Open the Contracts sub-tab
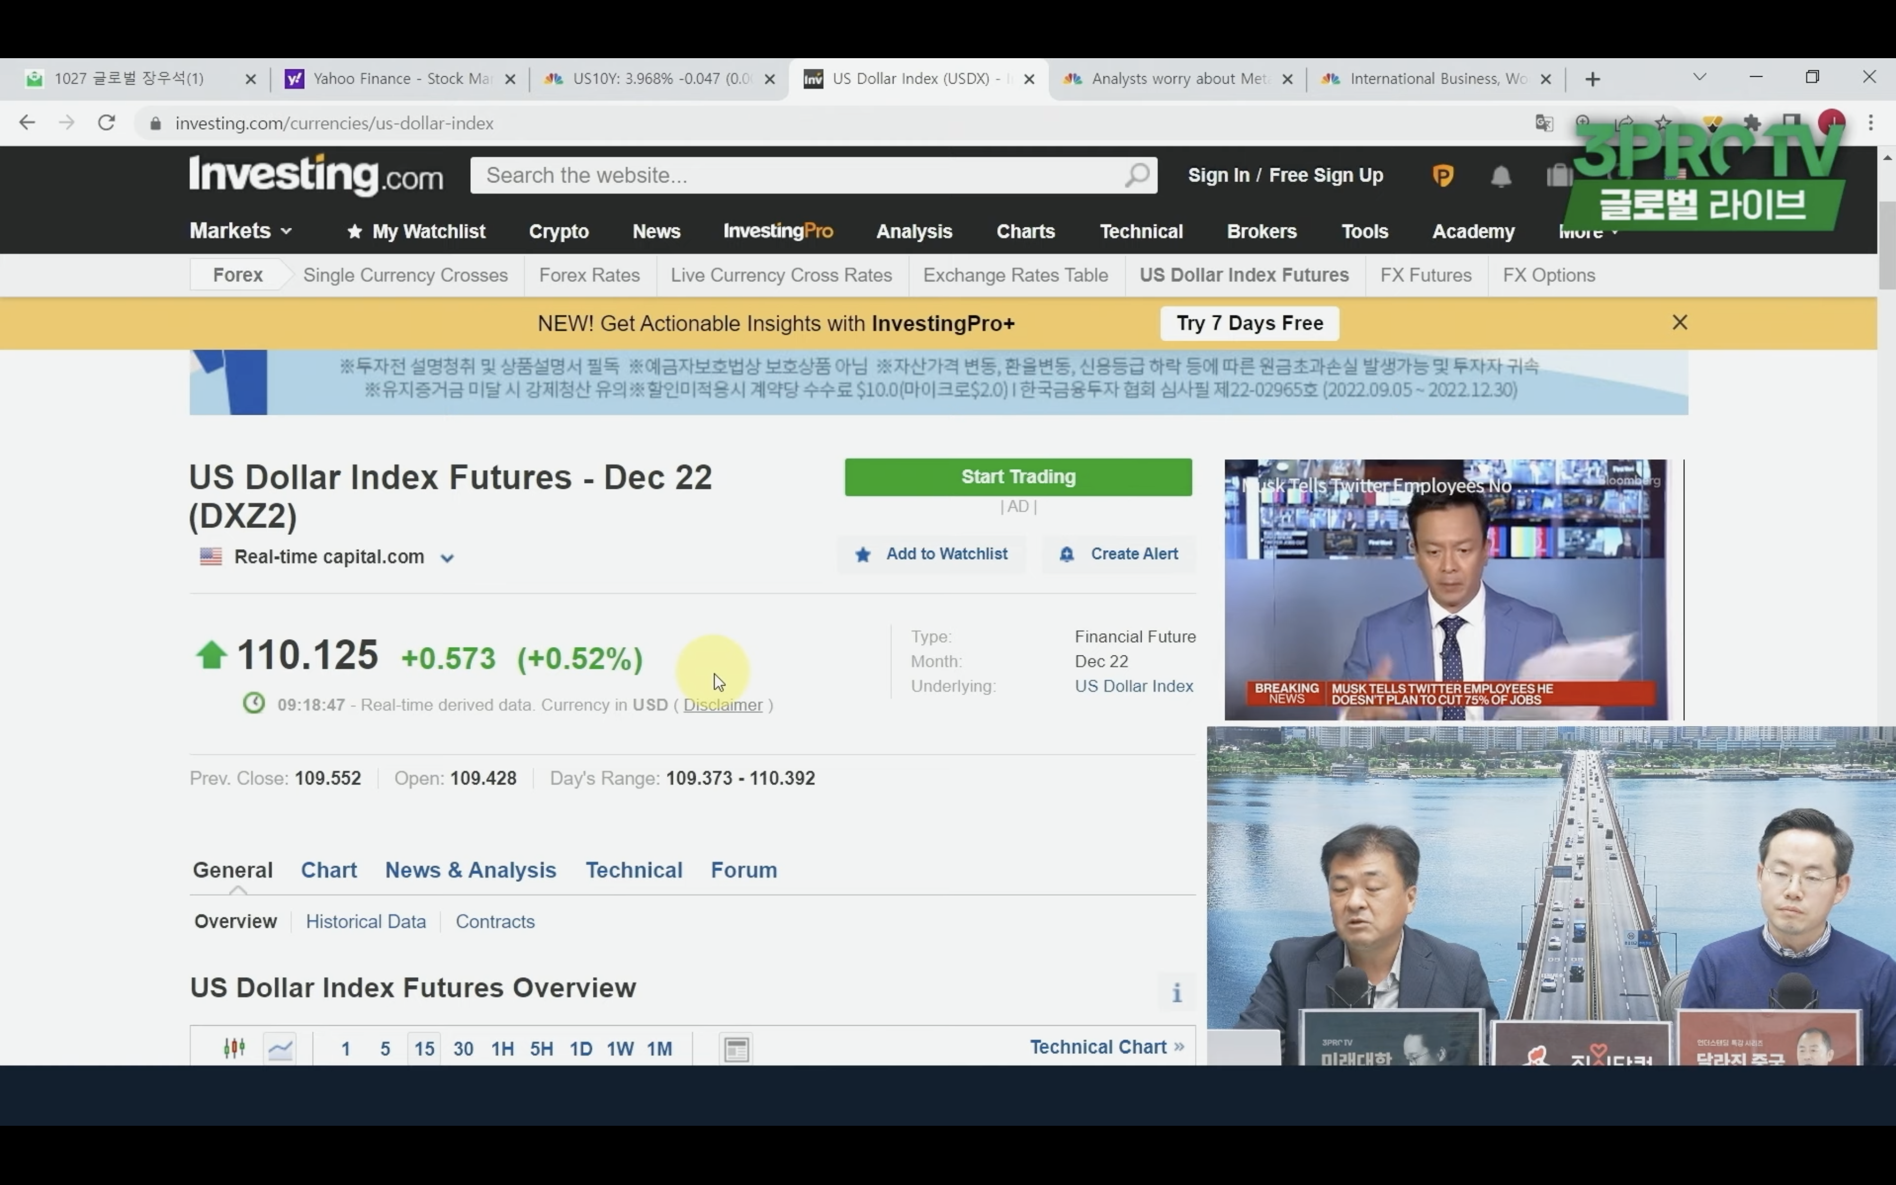 click(495, 922)
